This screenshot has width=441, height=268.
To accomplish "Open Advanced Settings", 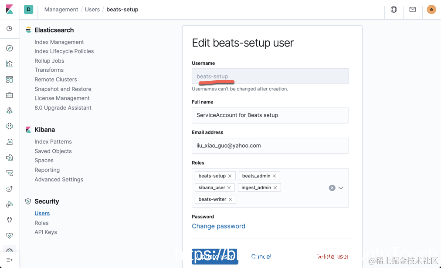I will (59, 179).
